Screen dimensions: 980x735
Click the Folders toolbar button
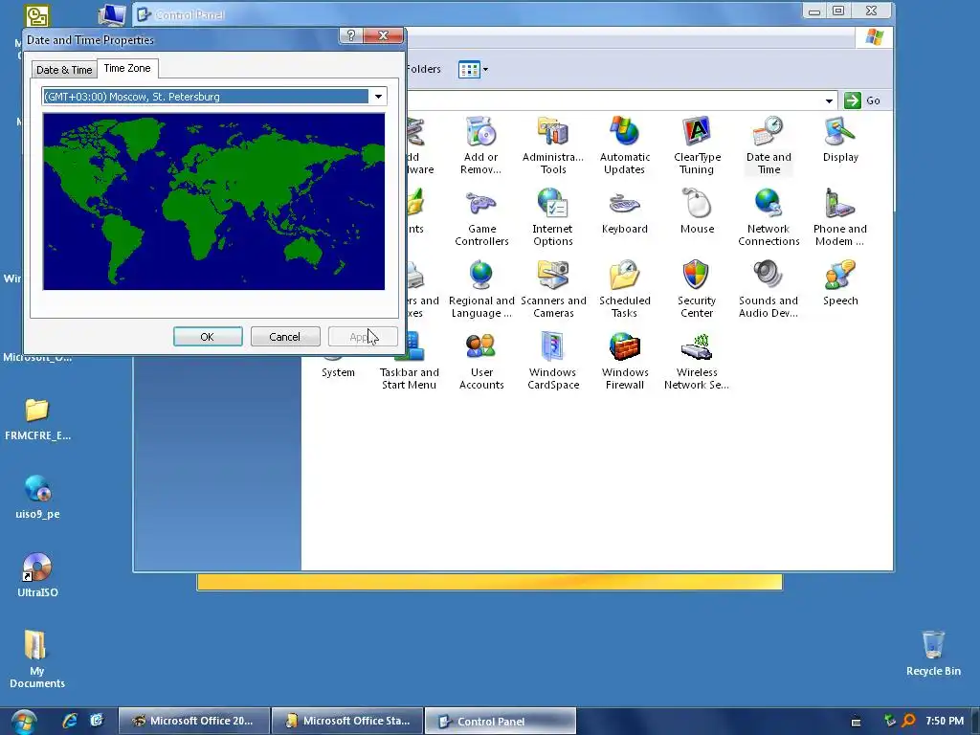(423, 69)
